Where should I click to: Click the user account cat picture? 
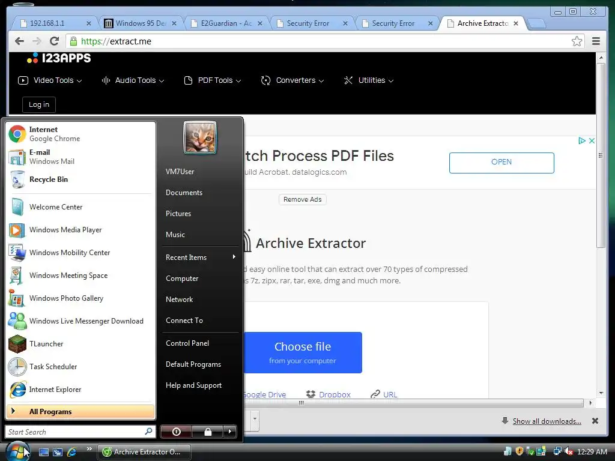200,137
